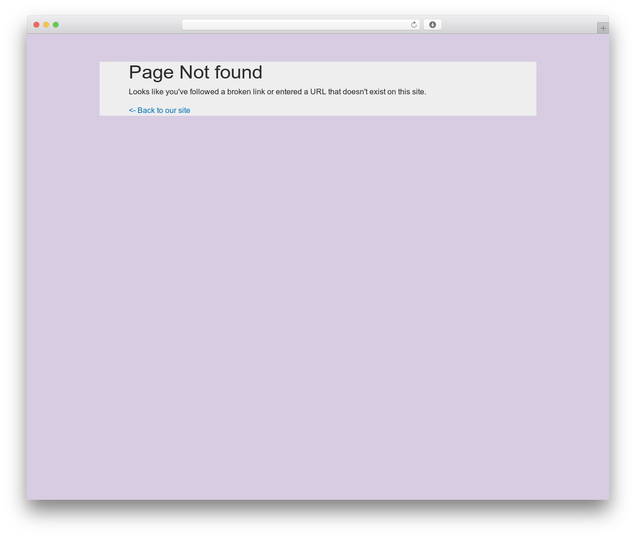Add a new tab with plus button

click(603, 28)
